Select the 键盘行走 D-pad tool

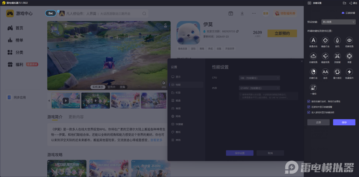(325, 40)
